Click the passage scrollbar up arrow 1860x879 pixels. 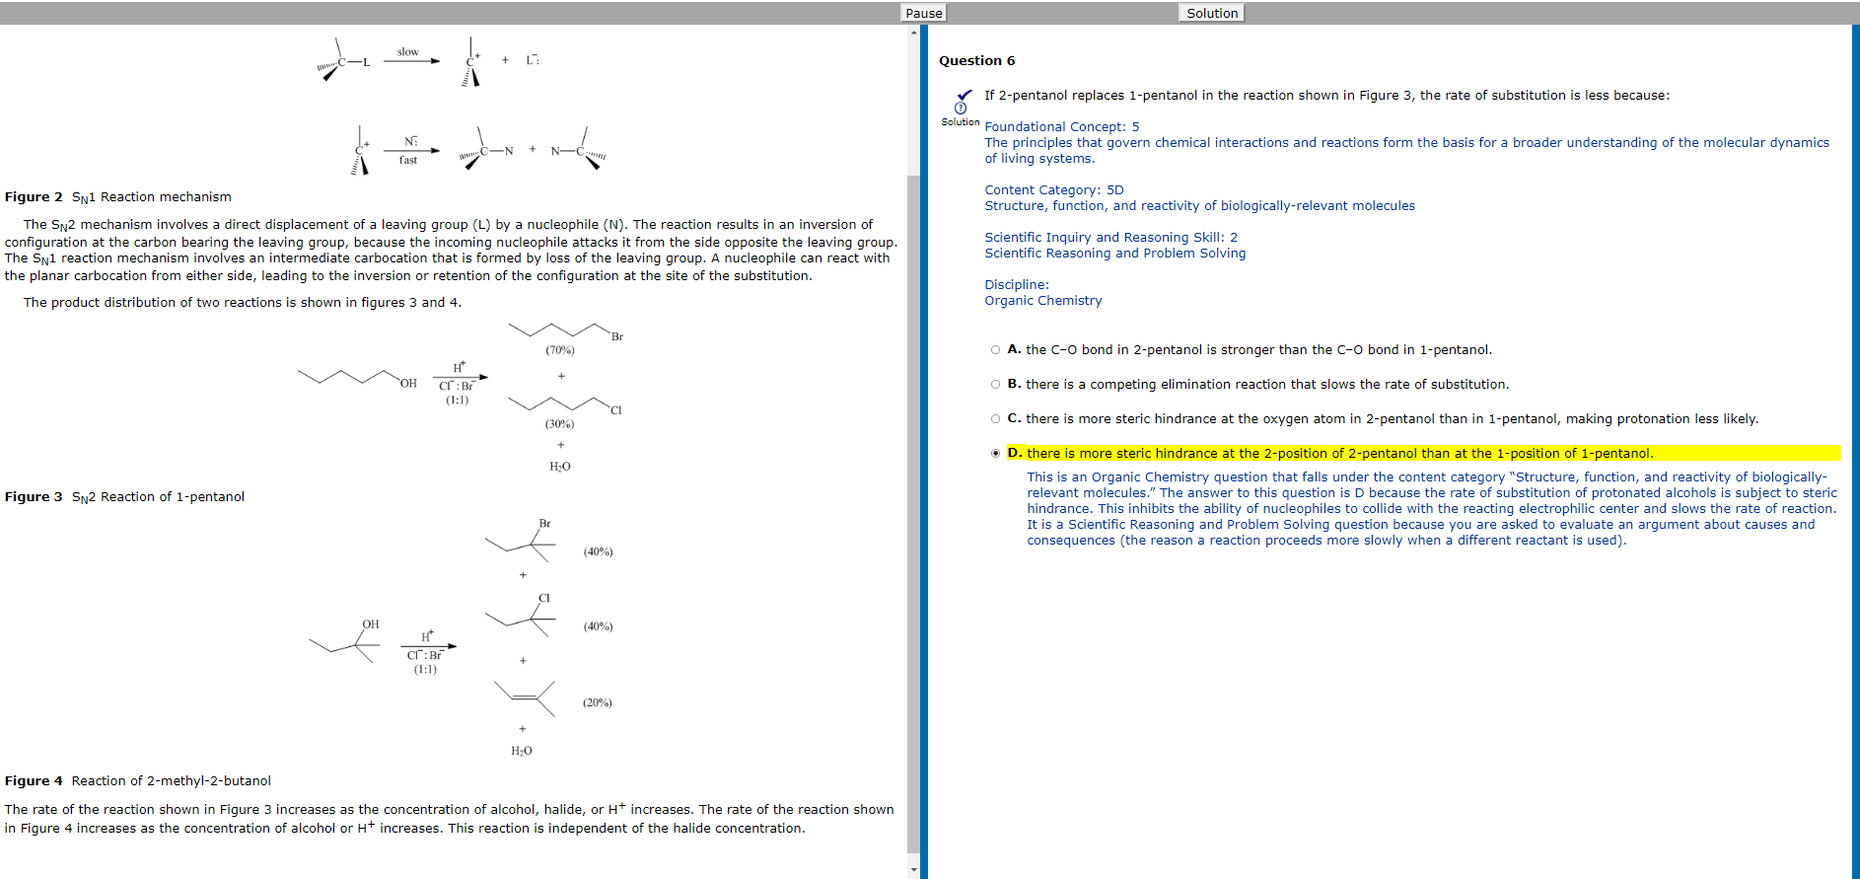pyautogui.click(x=913, y=33)
